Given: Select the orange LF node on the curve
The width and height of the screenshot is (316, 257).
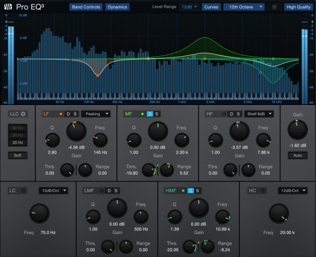Looking at the screenshot, I should click(x=98, y=76).
